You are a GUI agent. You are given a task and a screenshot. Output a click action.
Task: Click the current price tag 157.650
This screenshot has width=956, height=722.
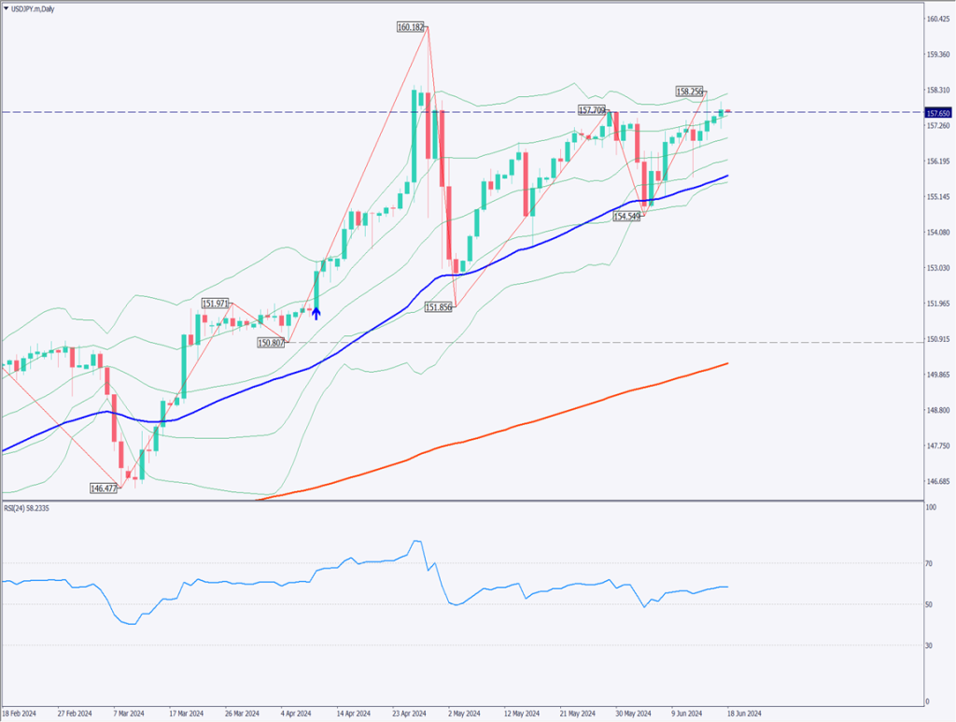937,113
